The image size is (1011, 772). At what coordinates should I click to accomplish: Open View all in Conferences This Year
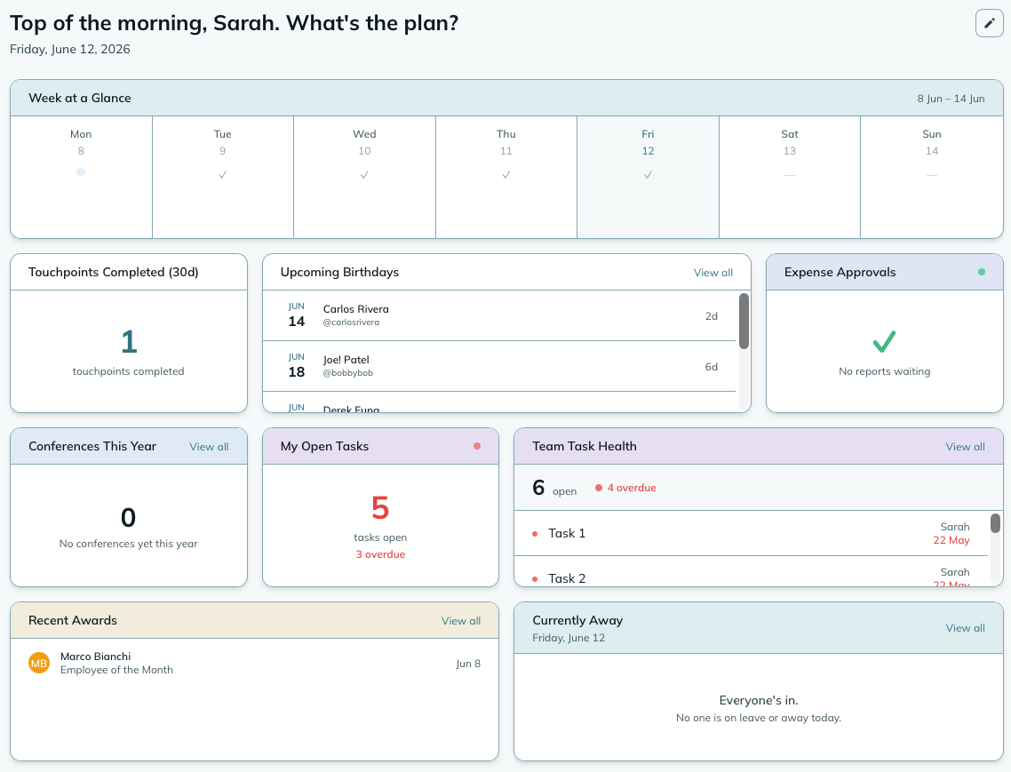click(x=209, y=447)
